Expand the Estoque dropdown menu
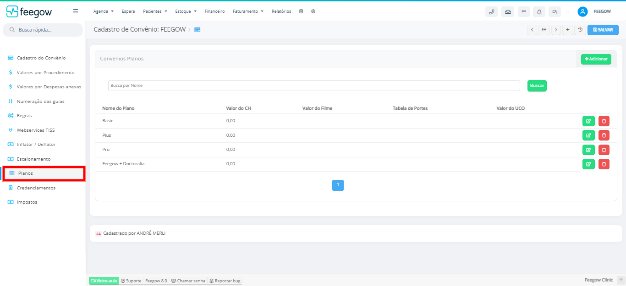The image size is (626, 286). coord(186,11)
